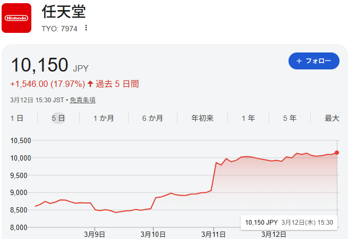The width and height of the screenshot is (348, 239).
Task: Select the 1日 time range tab
Action: pos(16,118)
